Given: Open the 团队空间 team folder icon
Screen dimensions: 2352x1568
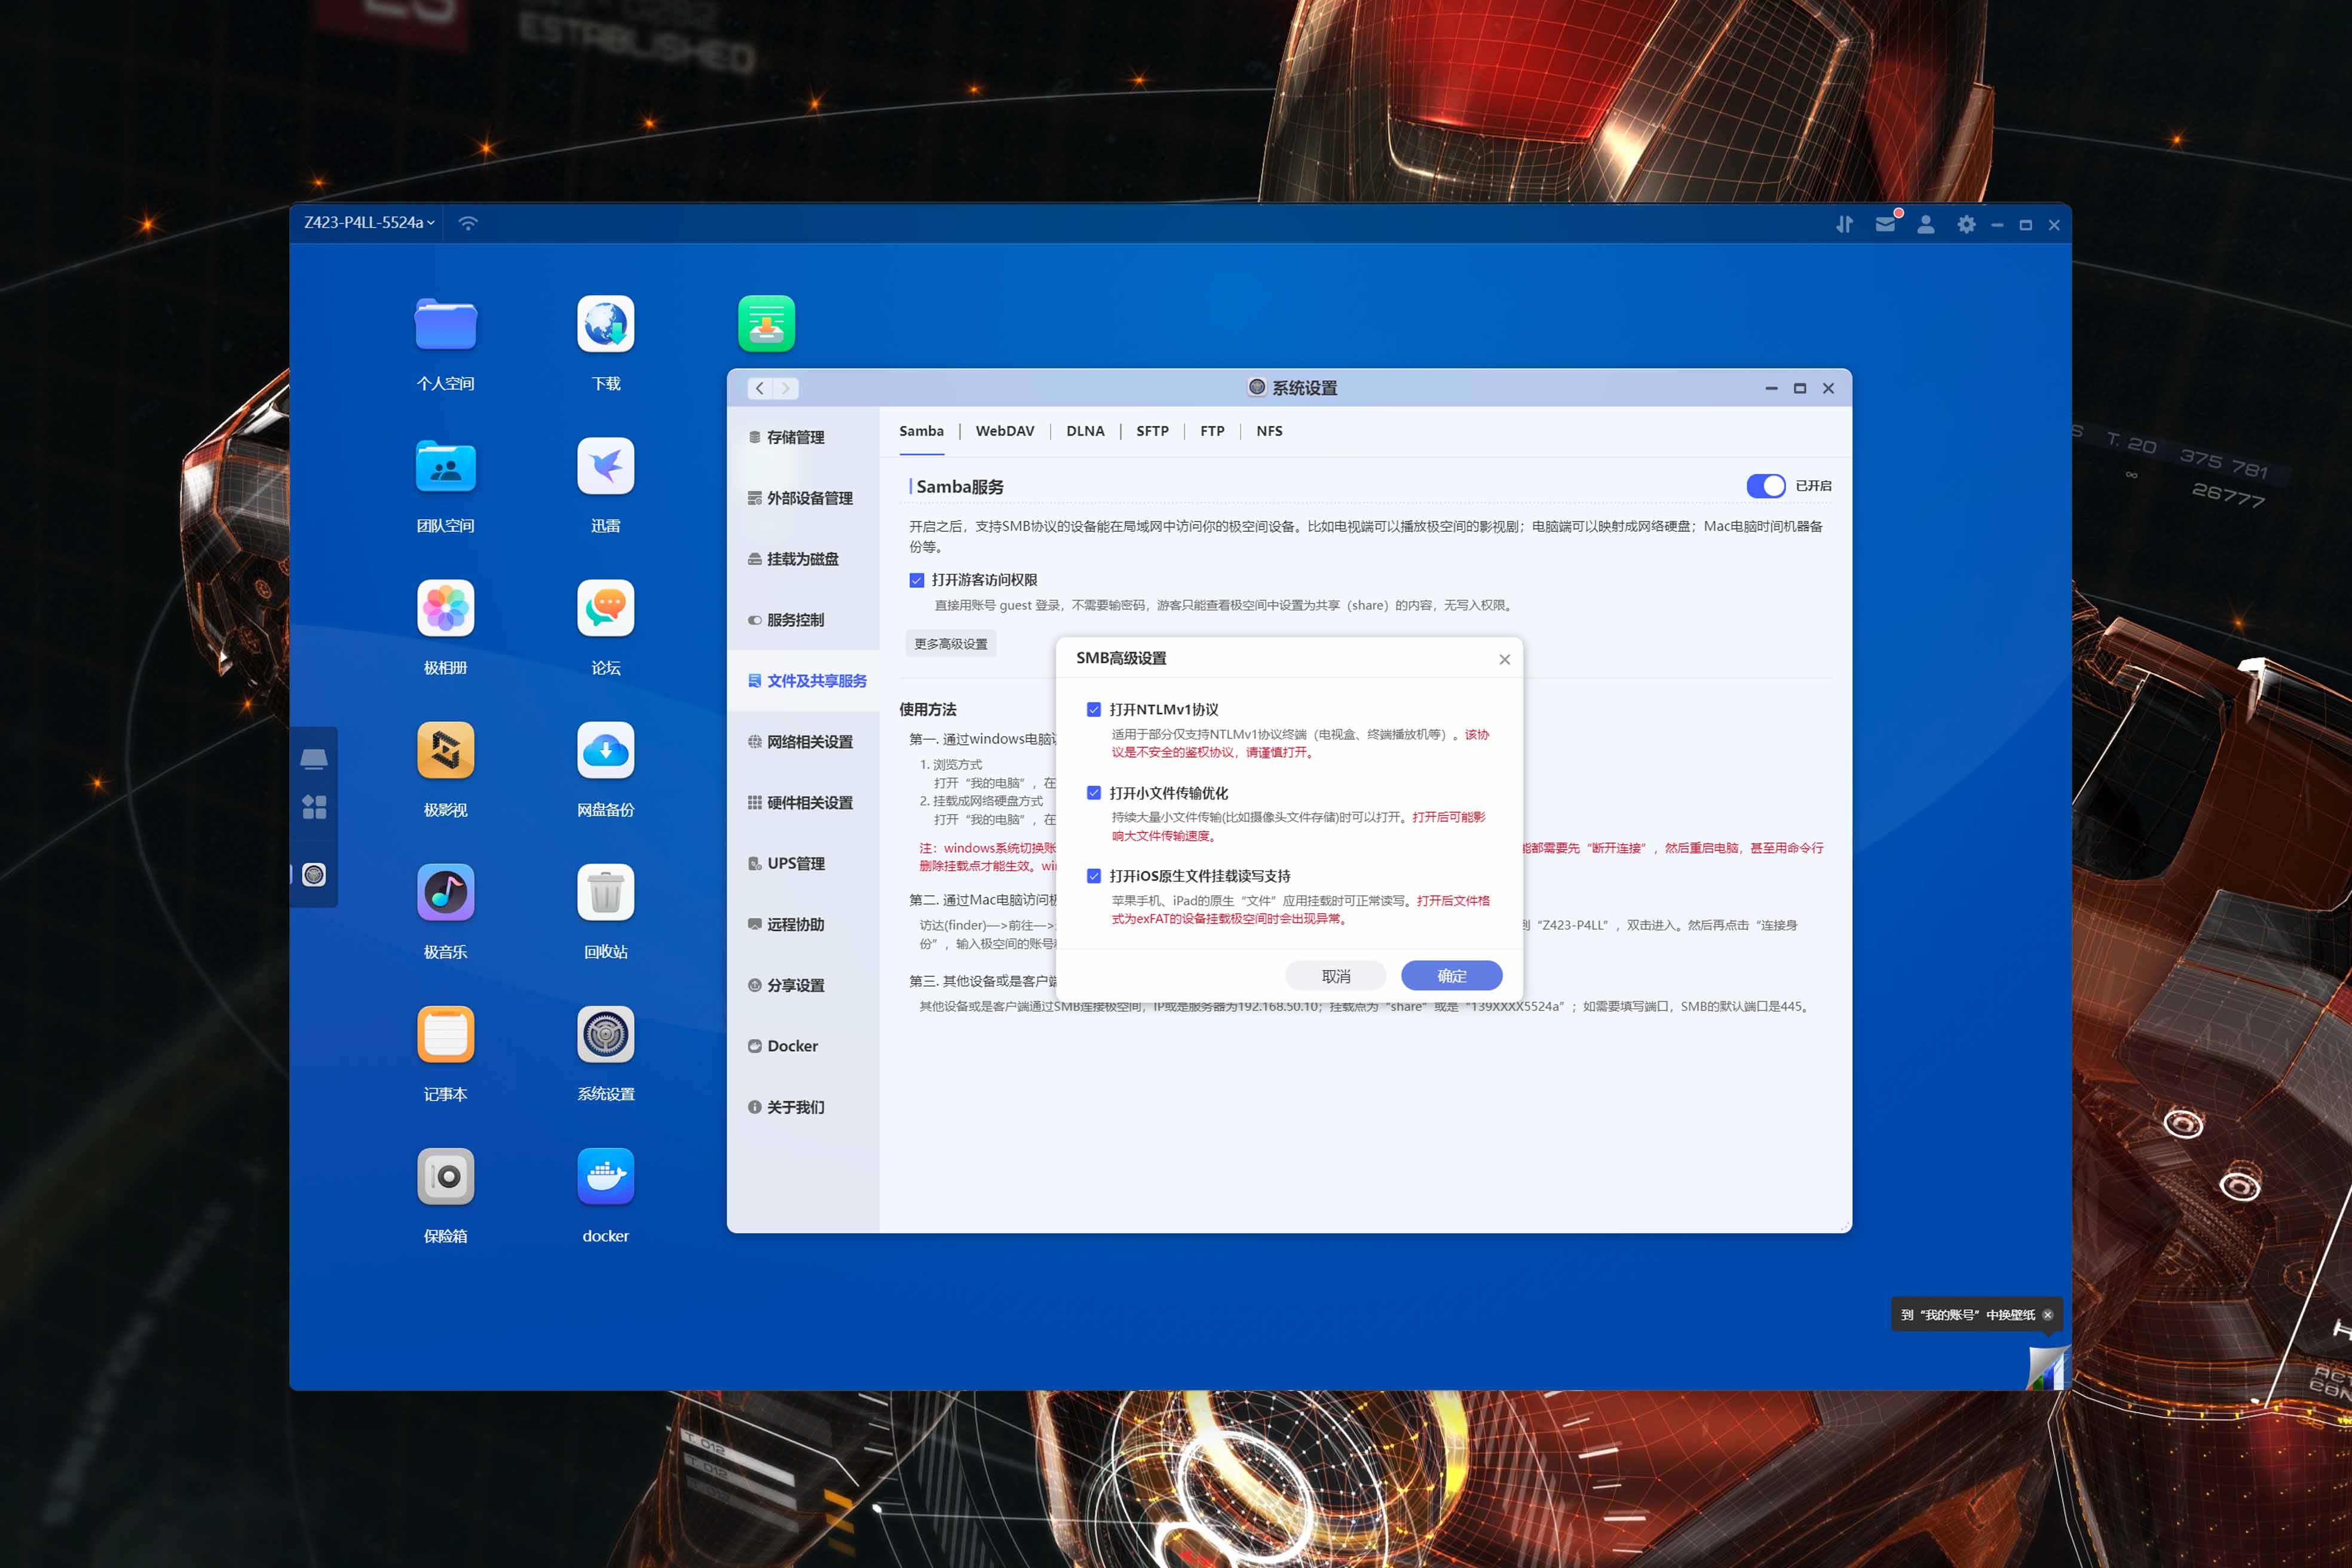Looking at the screenshot, I should tap(445, 466).
